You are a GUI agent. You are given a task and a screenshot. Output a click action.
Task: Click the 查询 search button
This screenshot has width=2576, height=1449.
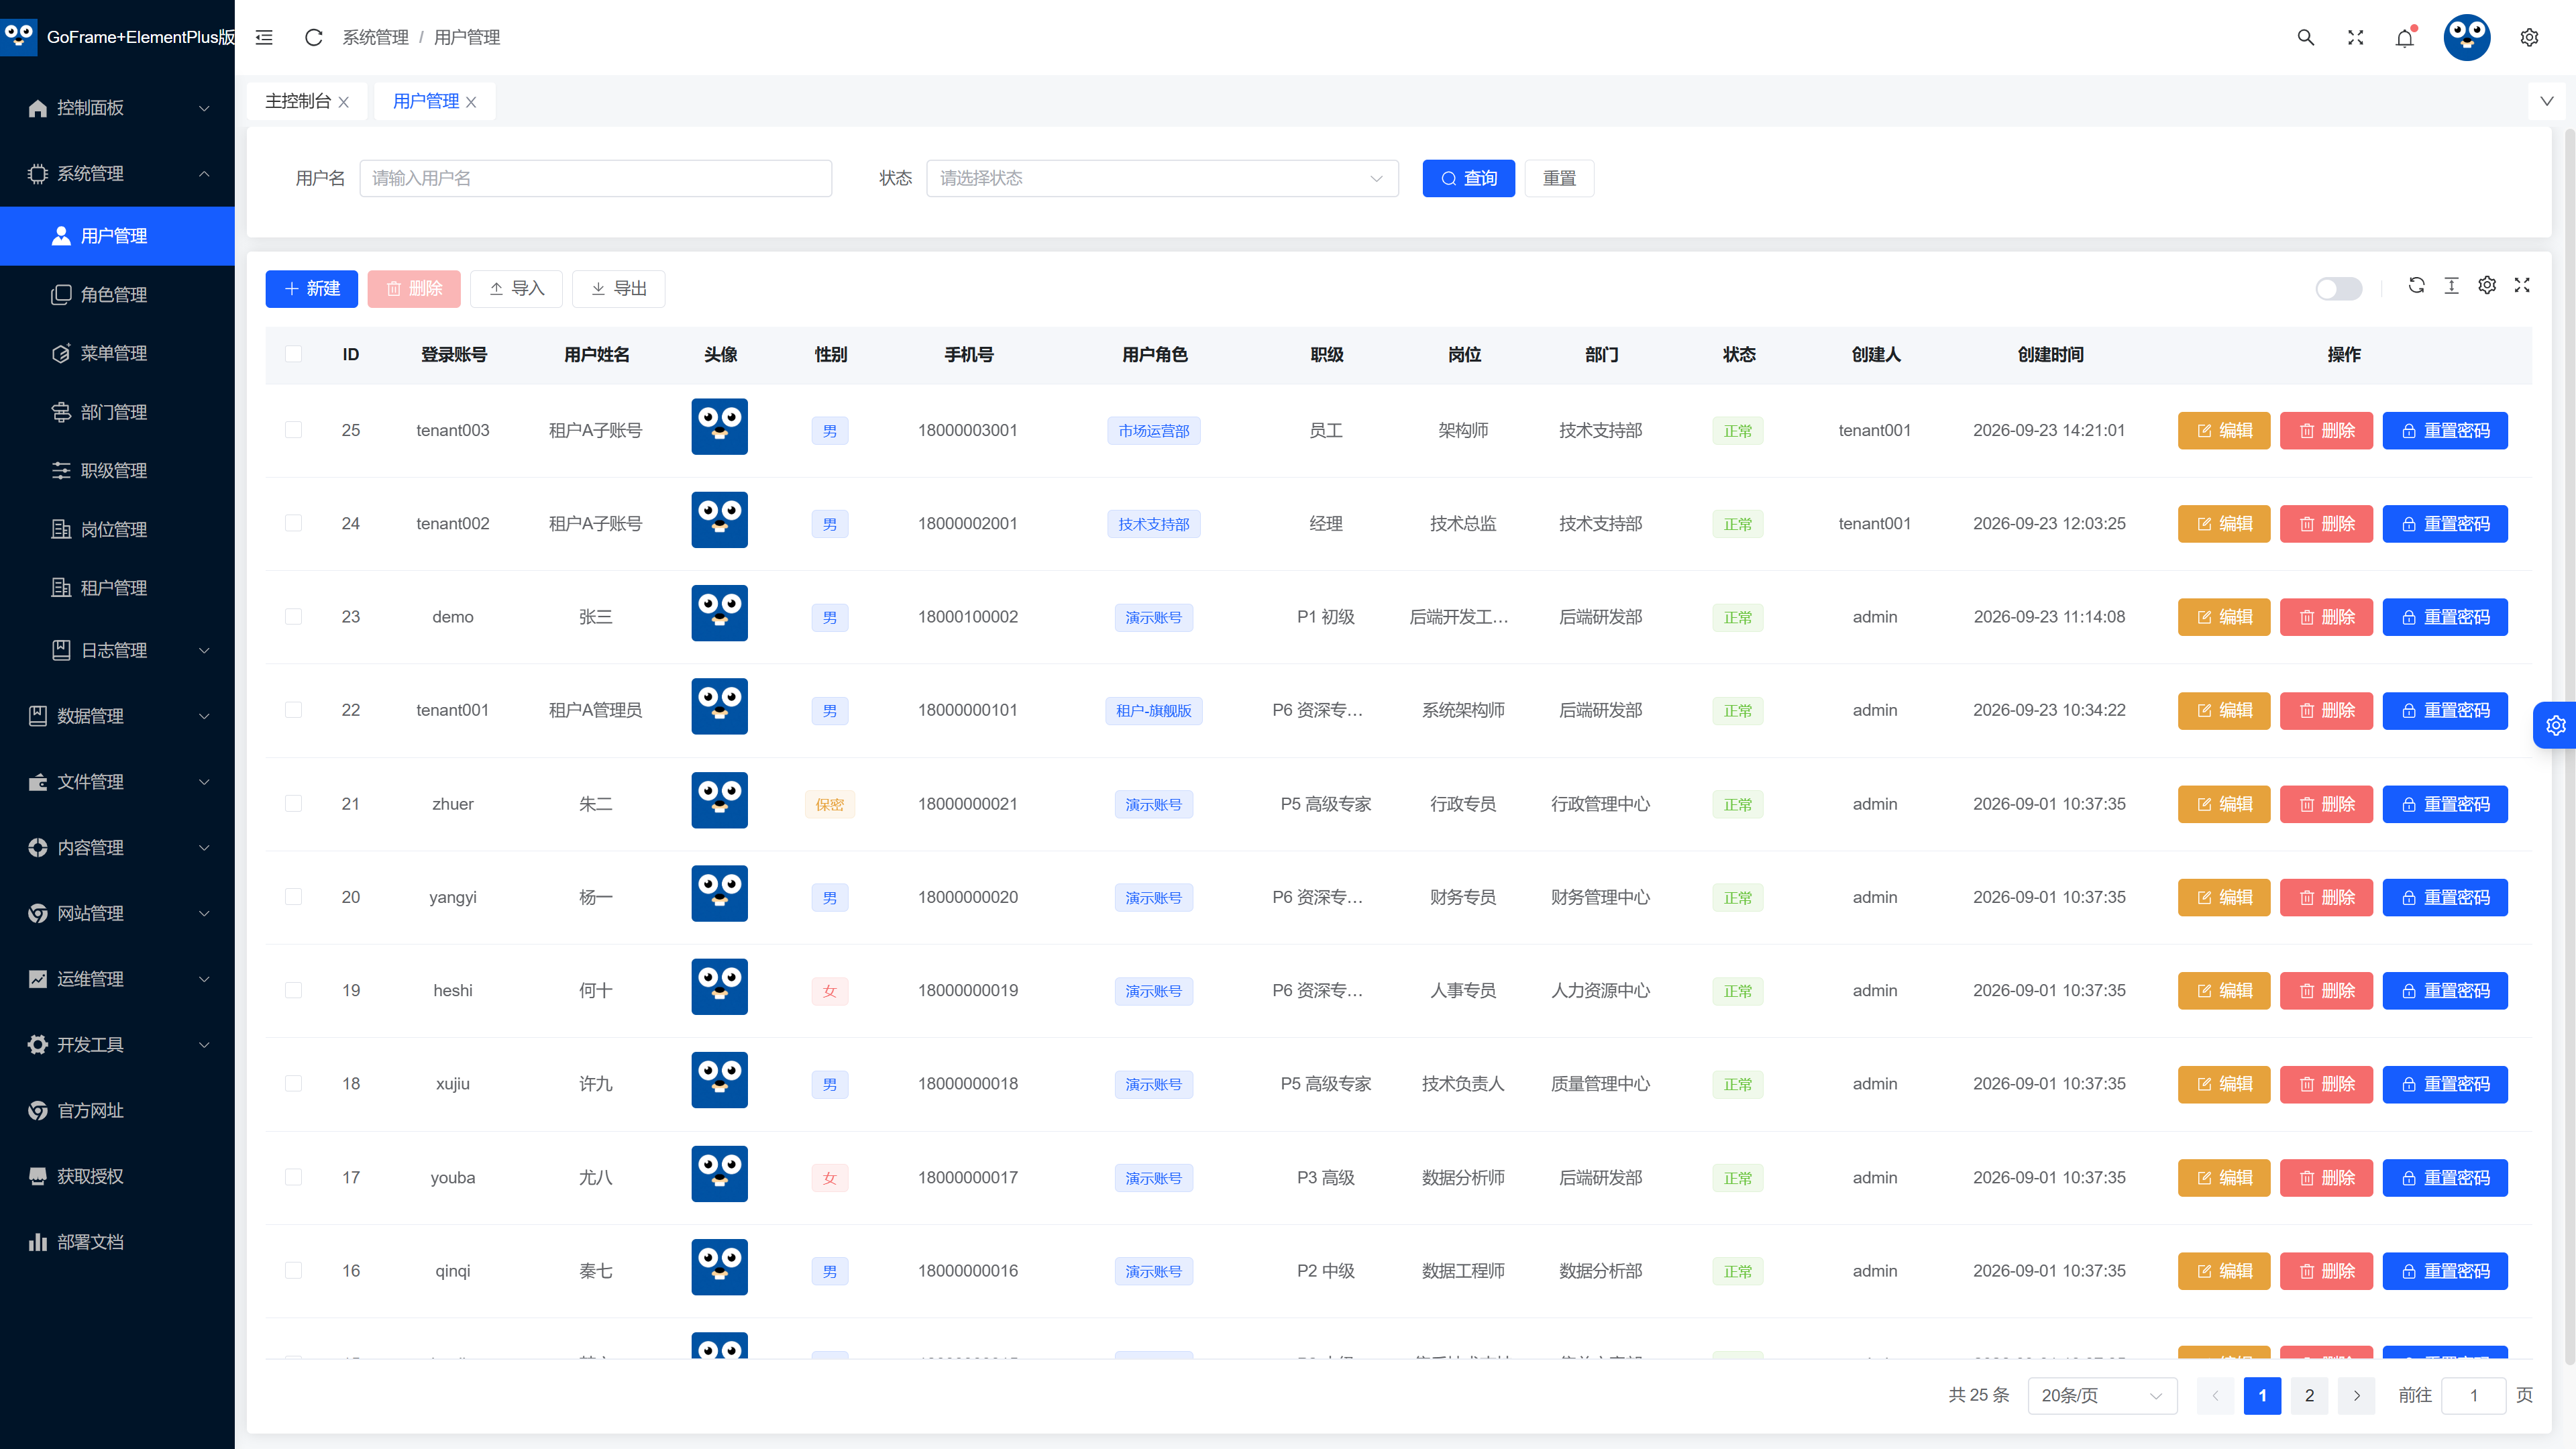[x=1468, y=178]
